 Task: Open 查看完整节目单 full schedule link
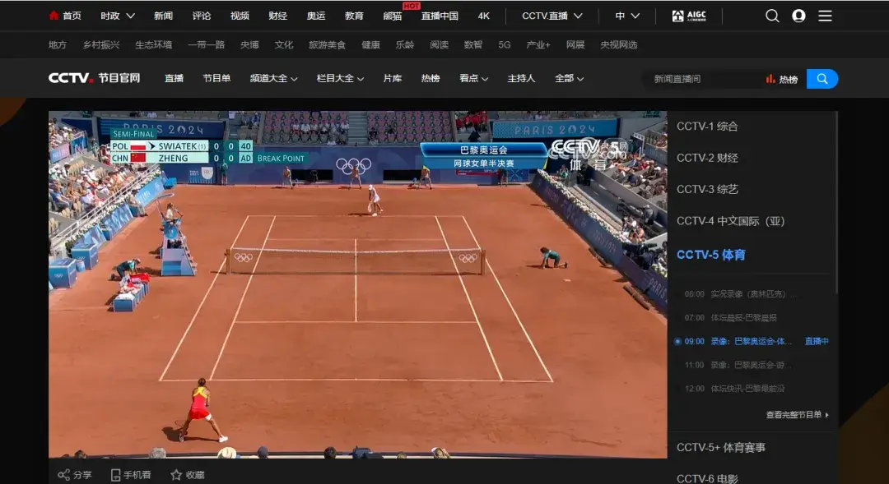tap(797, 415)
